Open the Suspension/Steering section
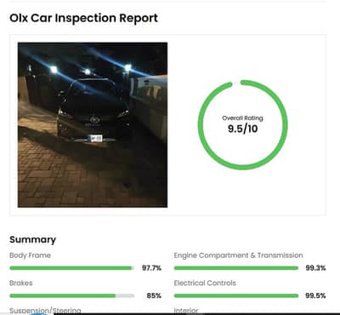 45,310
